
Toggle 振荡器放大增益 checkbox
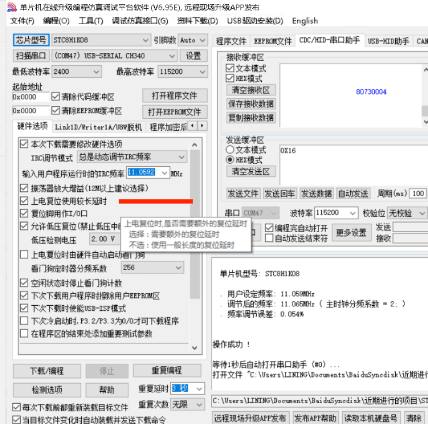[x=24, y=188]
